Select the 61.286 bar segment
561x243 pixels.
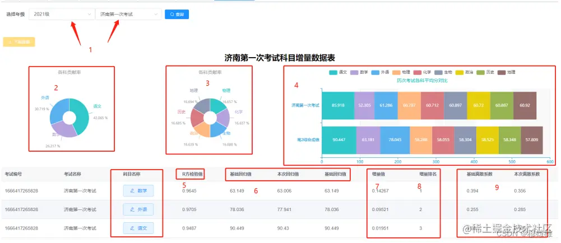(x=386, y=105)
